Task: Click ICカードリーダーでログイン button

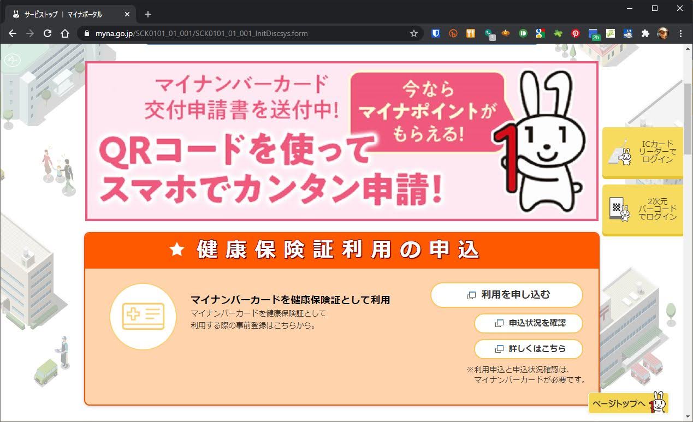Action: [643, 152]
